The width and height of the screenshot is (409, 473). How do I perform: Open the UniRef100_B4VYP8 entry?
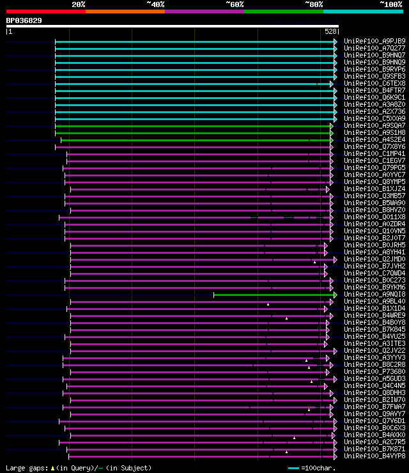(374, 456)
